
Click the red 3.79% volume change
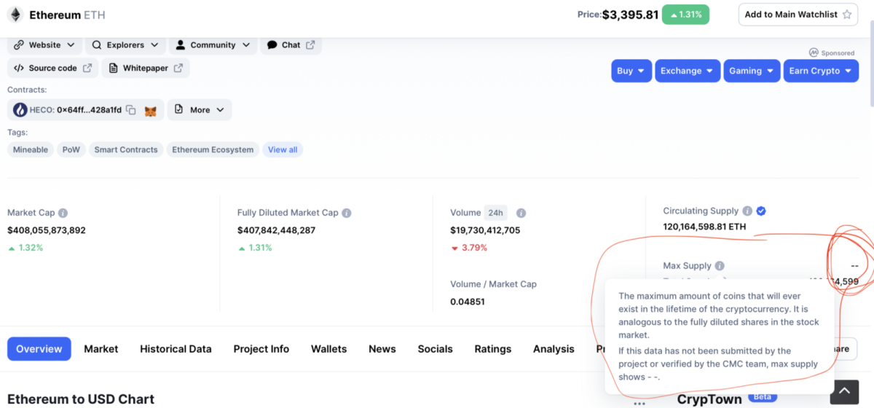pyautogui.click(x=469, y=248)
